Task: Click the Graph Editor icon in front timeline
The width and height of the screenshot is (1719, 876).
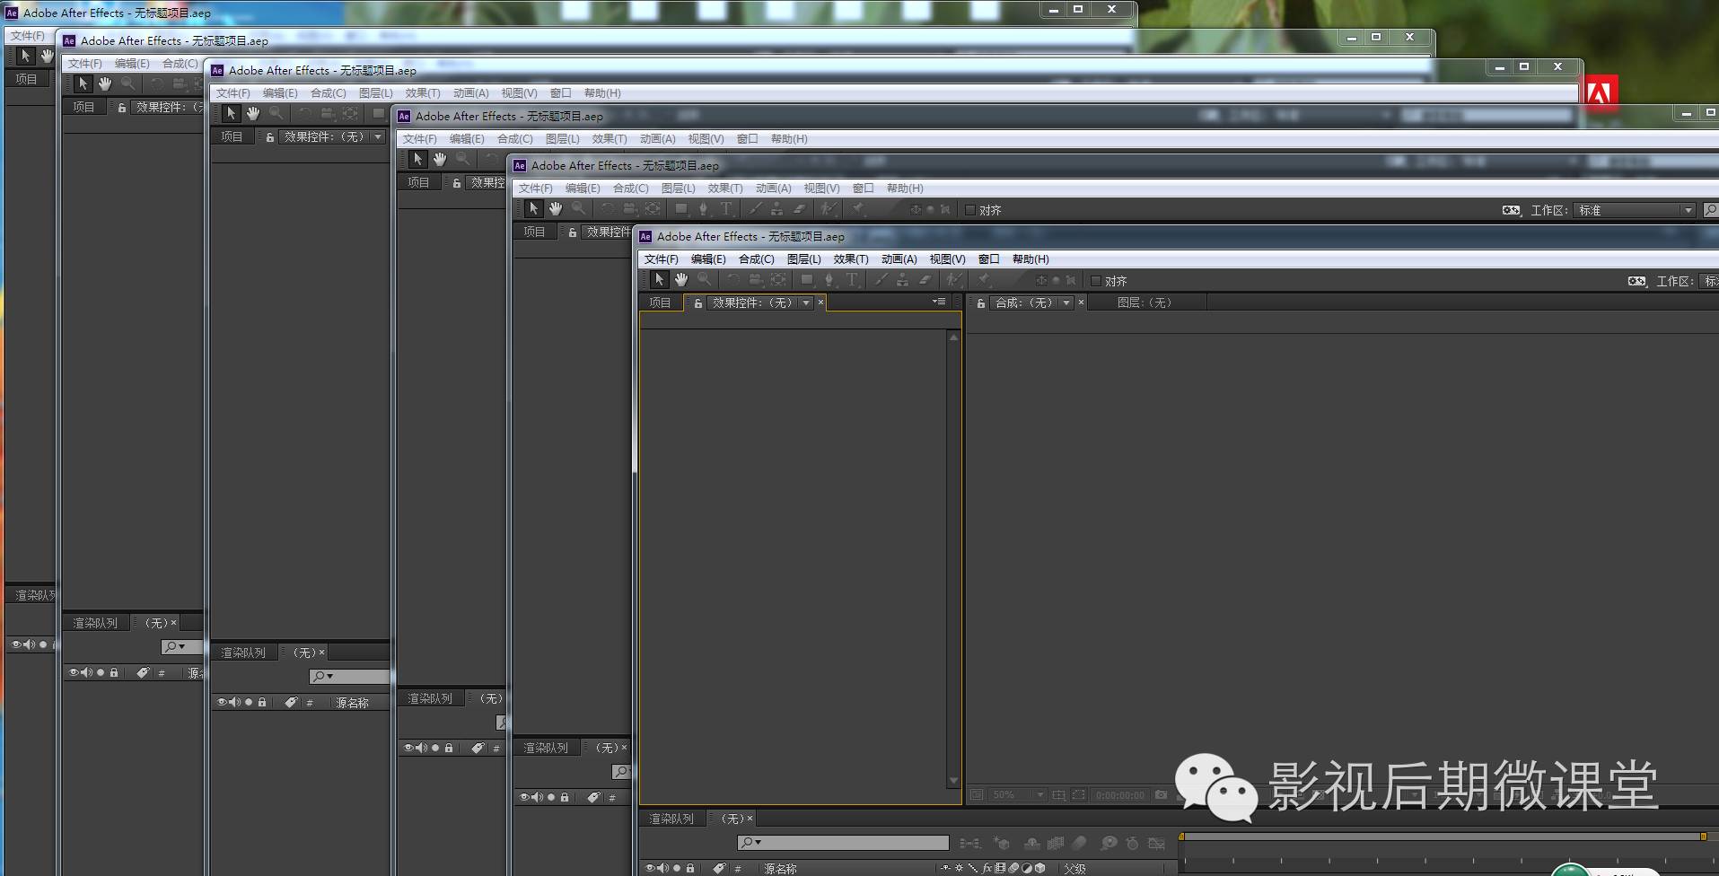Action: pos(1157,844)
